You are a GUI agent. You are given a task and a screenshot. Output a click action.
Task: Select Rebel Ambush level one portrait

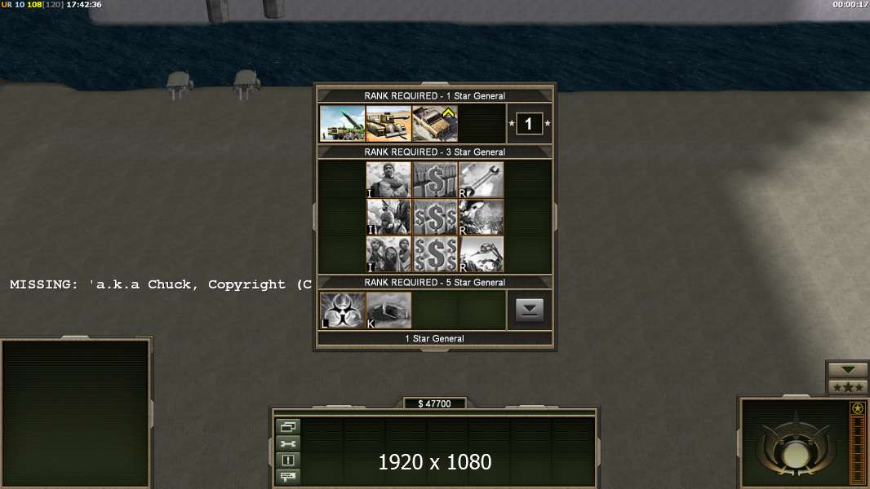(388, 180)
